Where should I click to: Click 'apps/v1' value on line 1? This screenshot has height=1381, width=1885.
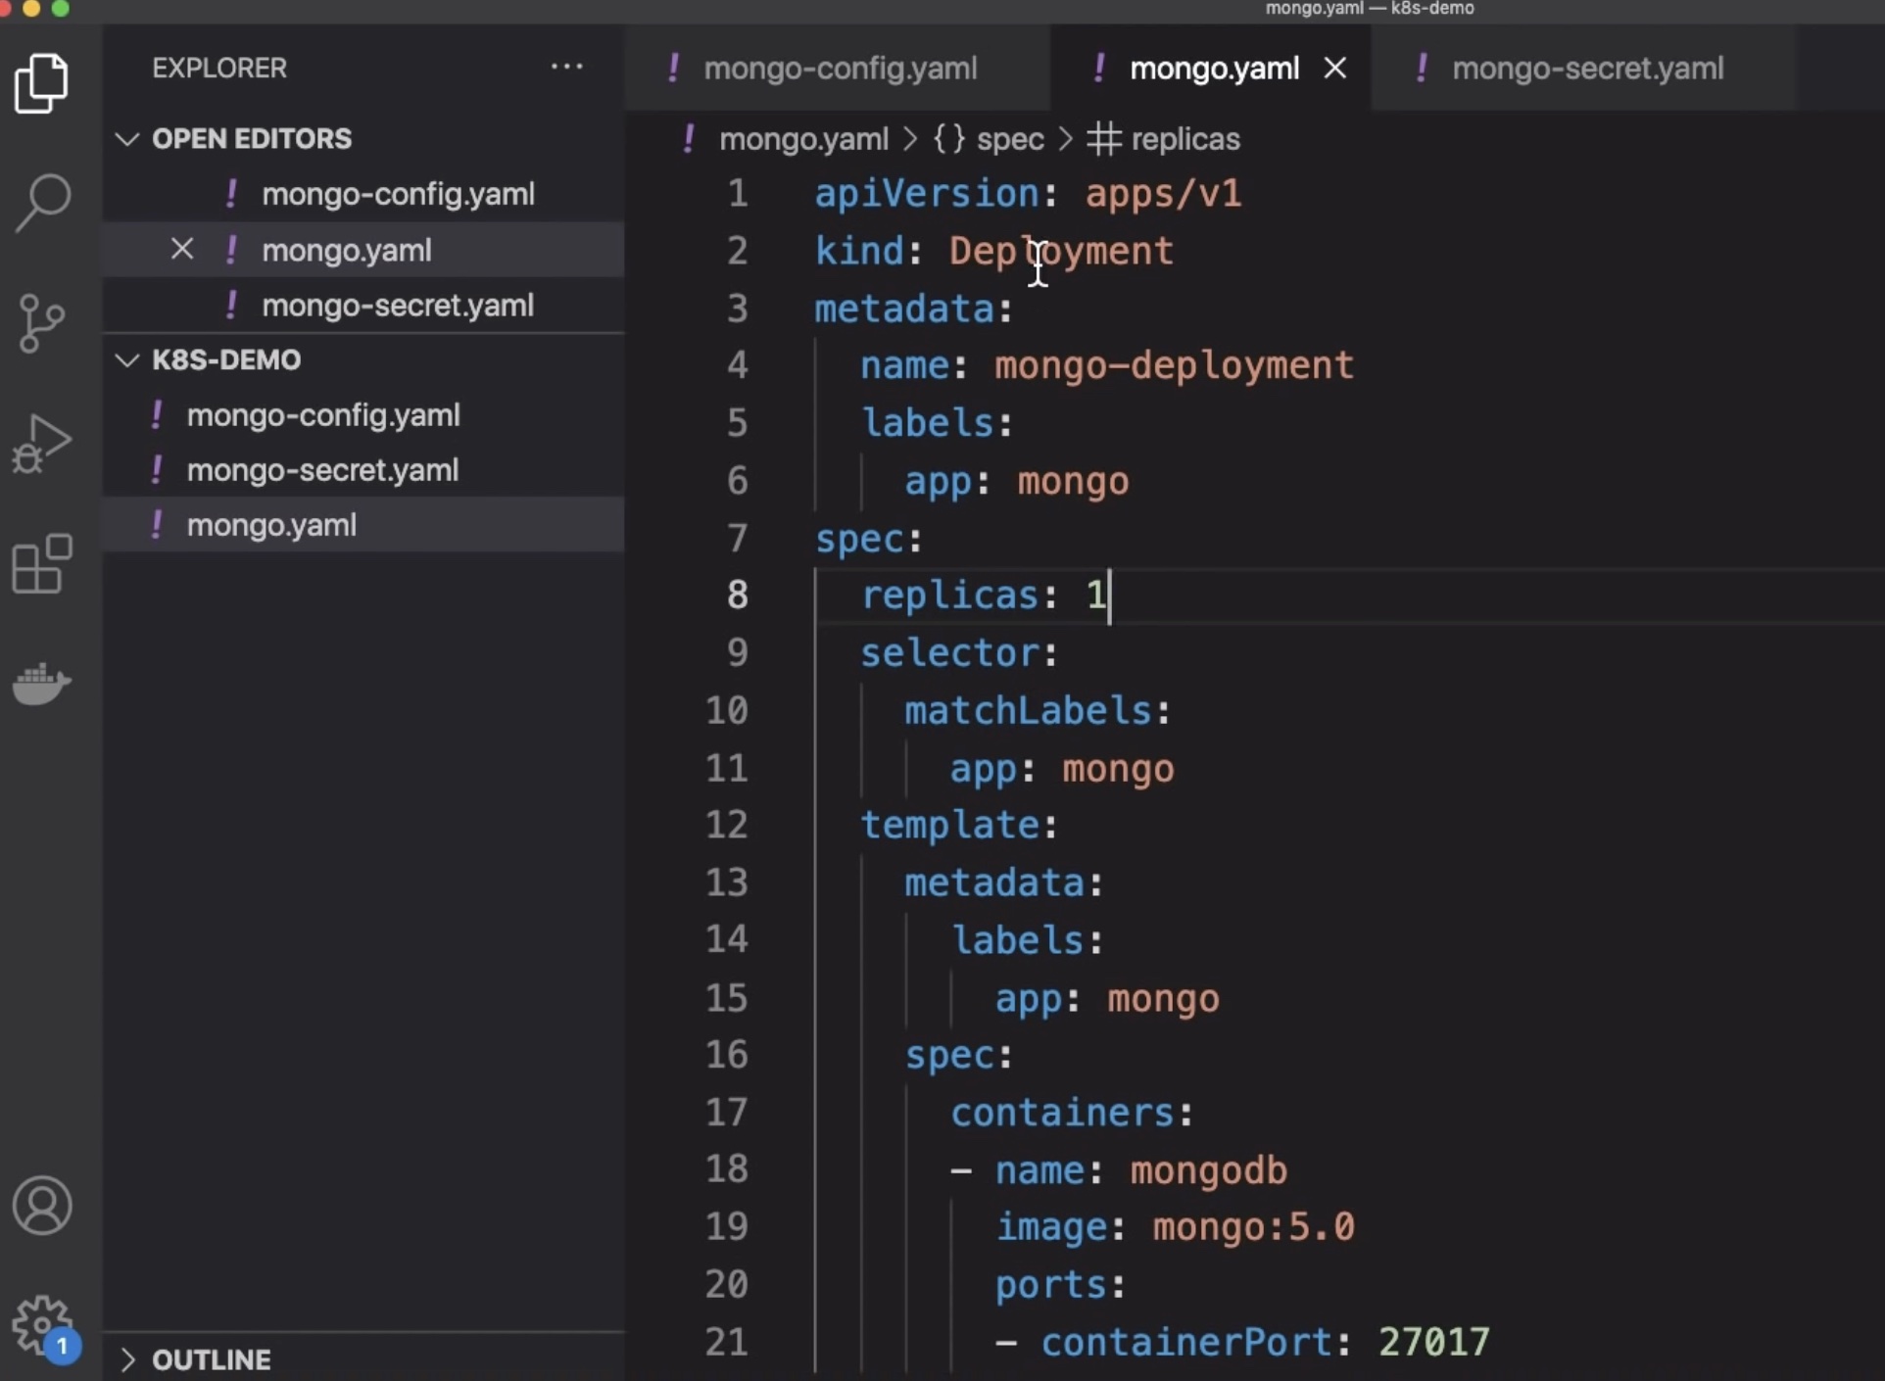point(1163,194)
